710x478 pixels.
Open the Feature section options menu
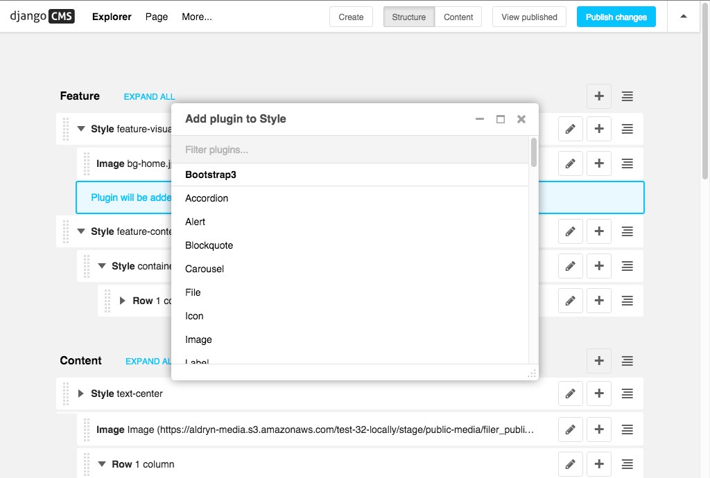pyautogui.click(x=627, y=96)
